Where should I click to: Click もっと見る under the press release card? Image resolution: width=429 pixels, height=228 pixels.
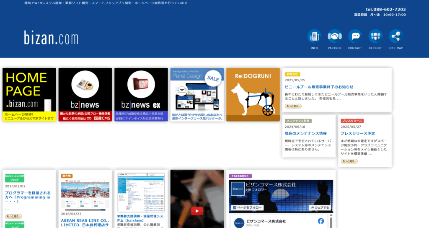point(349,161)
